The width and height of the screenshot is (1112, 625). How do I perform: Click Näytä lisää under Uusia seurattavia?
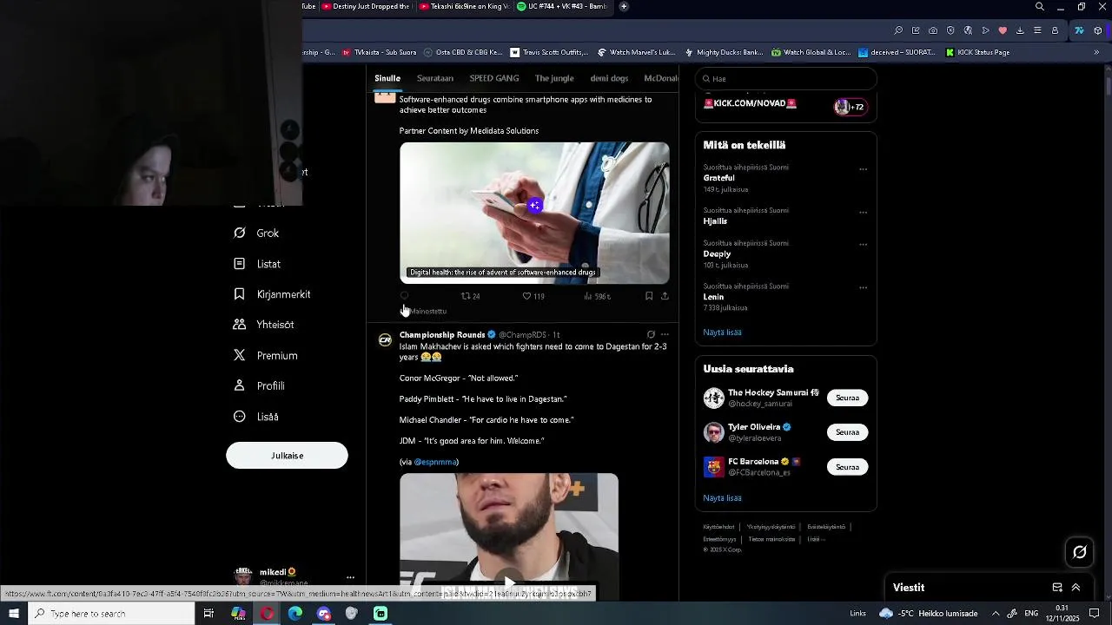722,498
